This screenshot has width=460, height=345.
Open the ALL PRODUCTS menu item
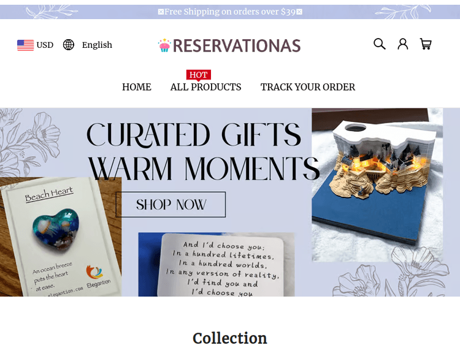pyautogui.click(x=205, y=87)
